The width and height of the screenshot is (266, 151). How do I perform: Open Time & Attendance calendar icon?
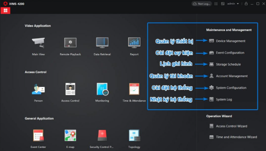[134, 89]
